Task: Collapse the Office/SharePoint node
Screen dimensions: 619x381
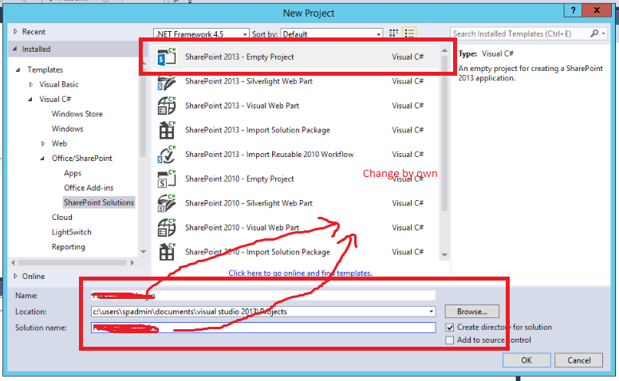Action: click(42, 159)
